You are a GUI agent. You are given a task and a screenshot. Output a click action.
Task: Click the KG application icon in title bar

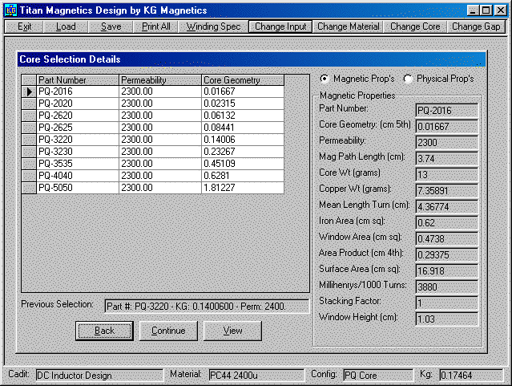(10, 10)
